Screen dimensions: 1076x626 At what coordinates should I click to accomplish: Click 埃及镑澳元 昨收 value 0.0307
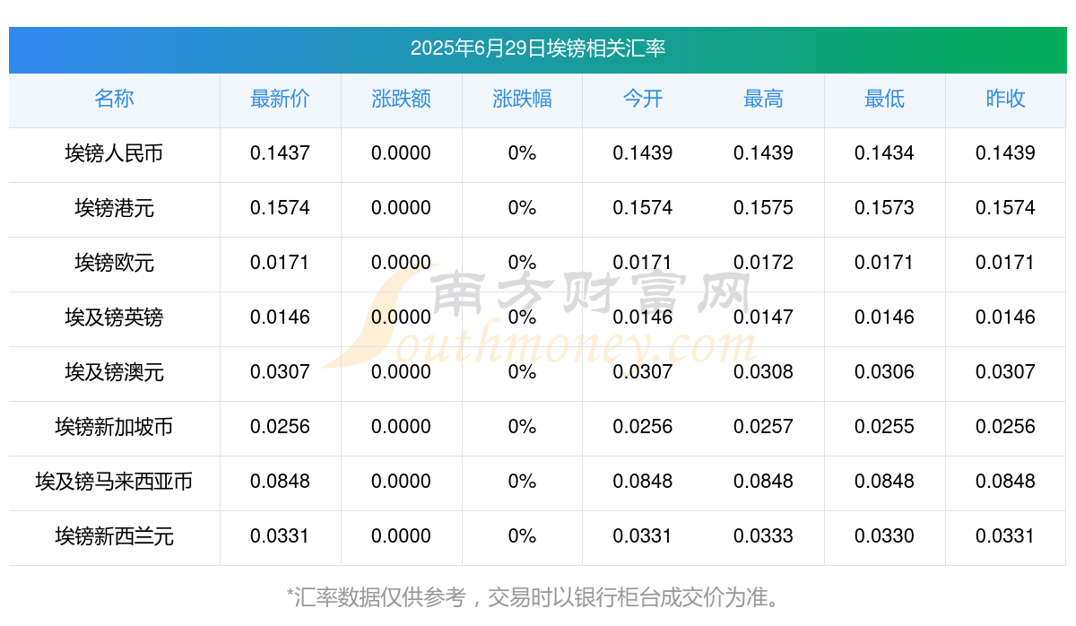[x=1005, y=372]
